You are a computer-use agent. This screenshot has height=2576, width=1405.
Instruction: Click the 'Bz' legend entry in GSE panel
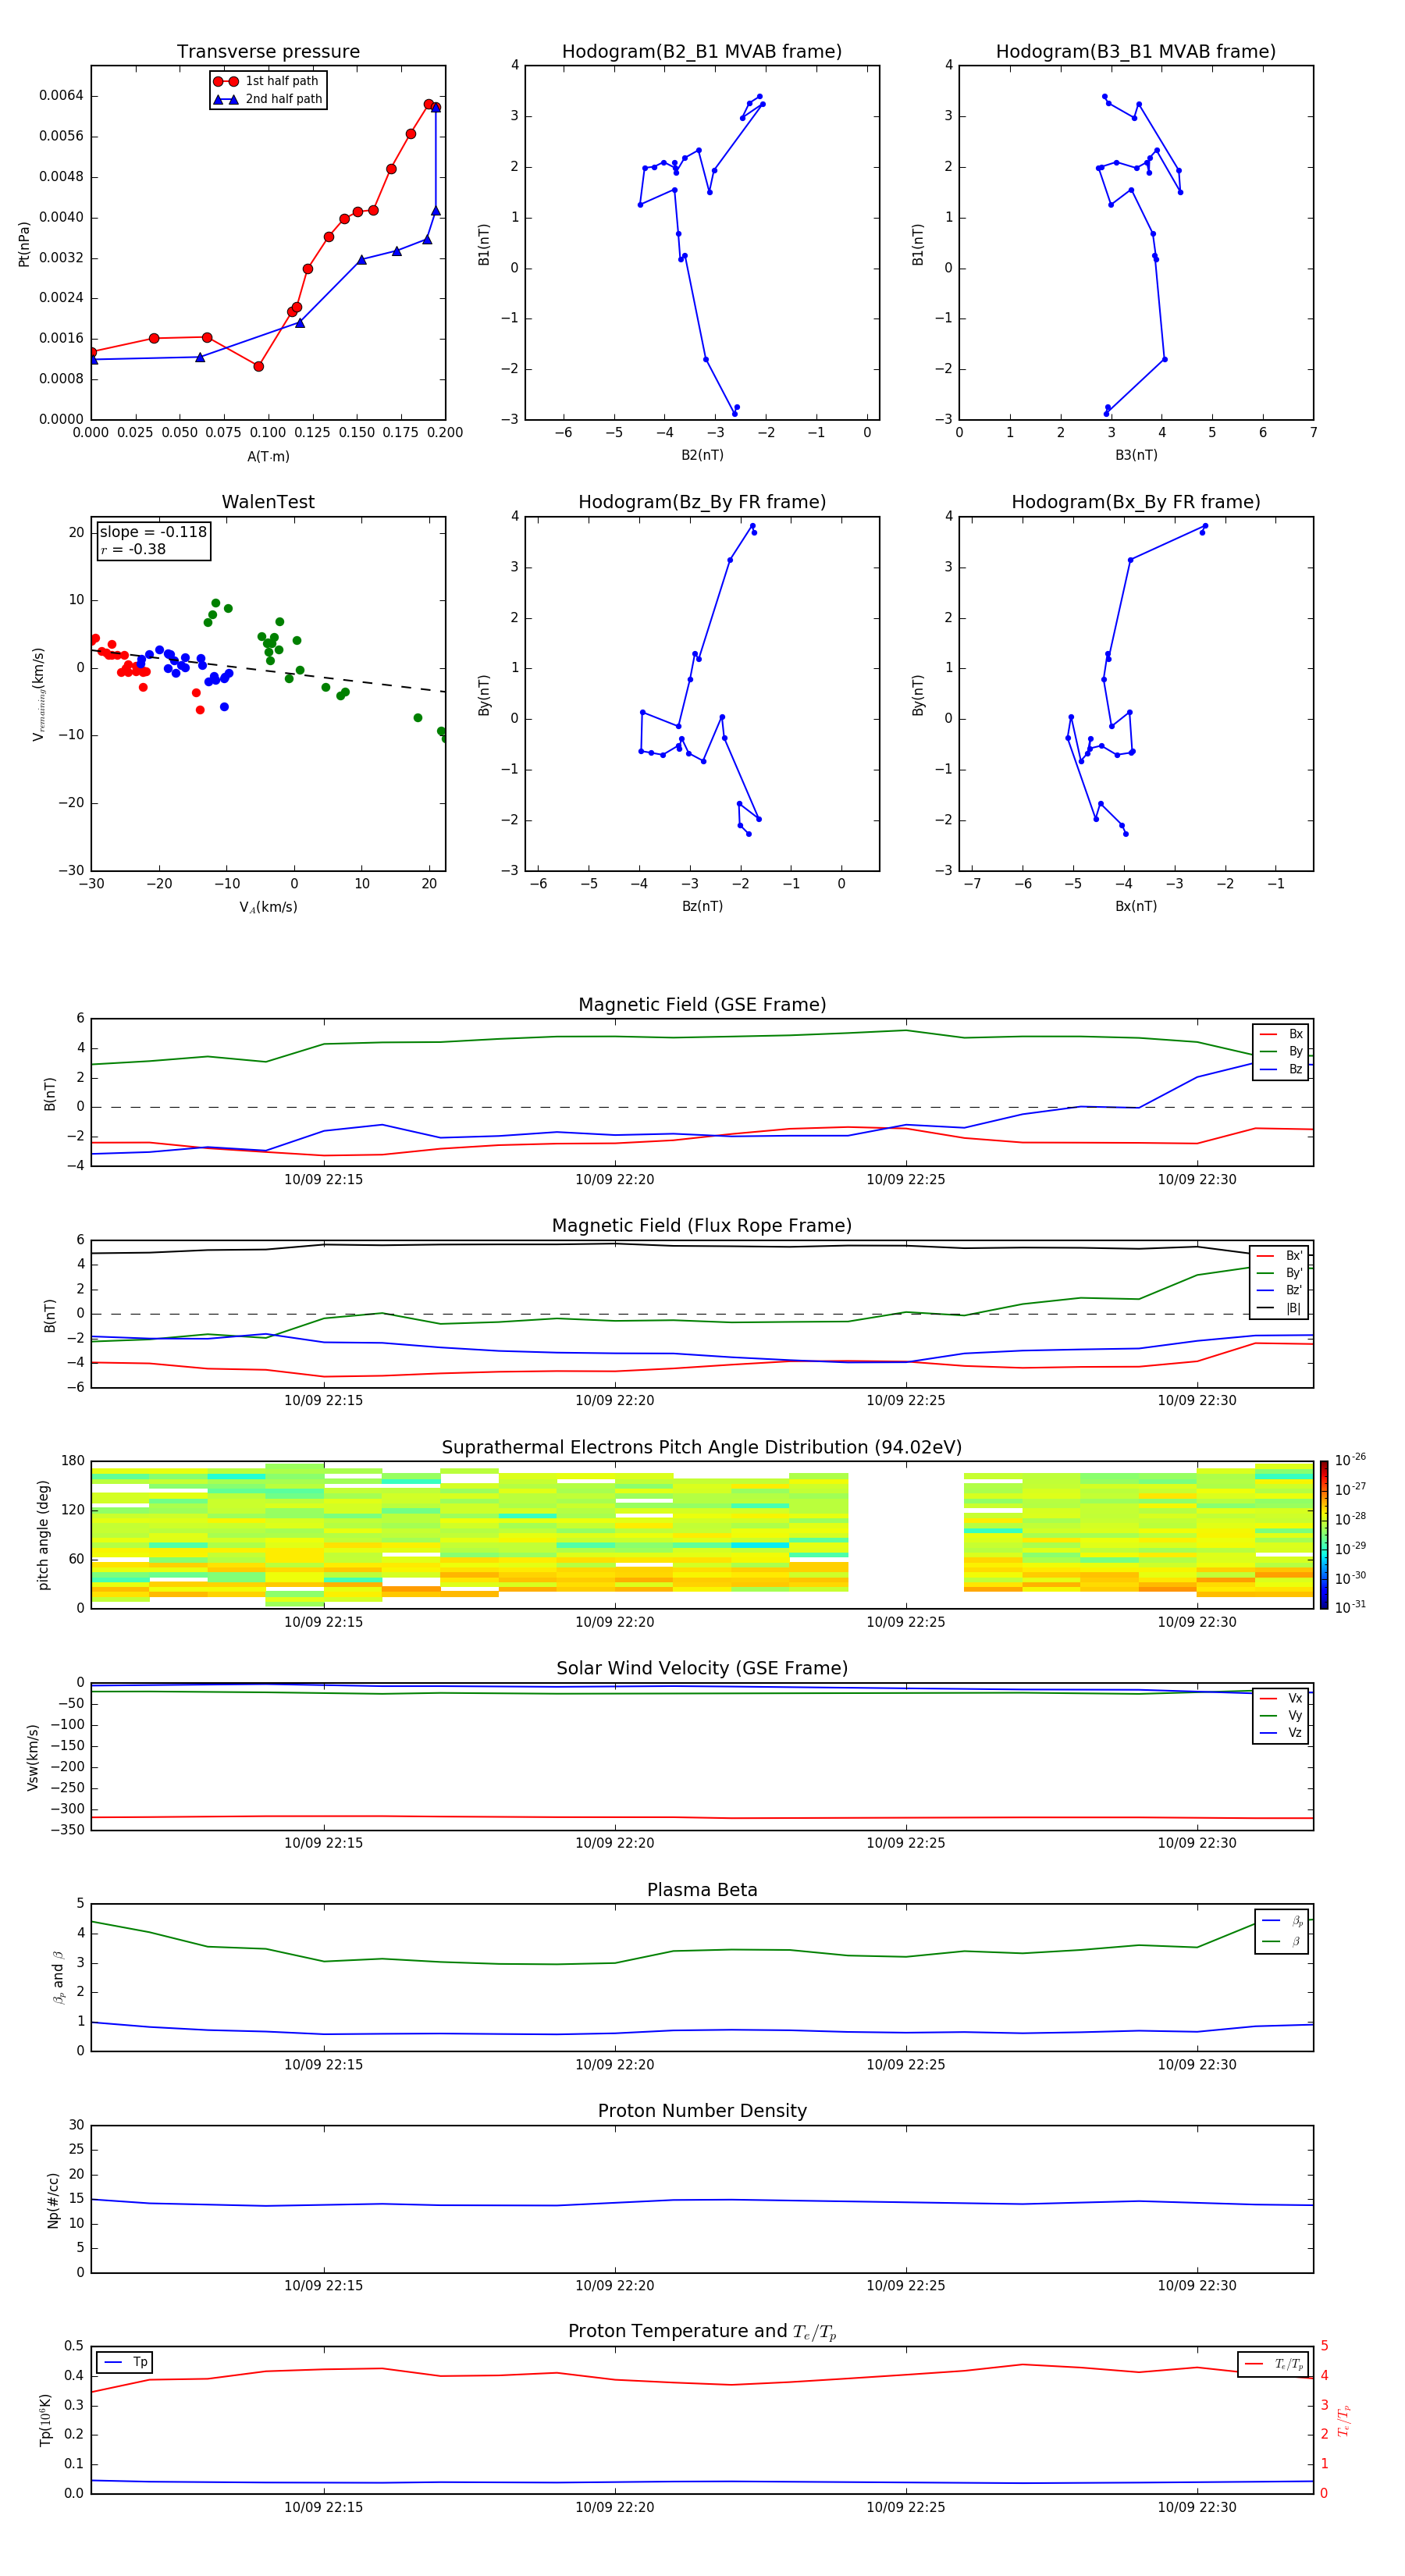coord(1281,1069)
